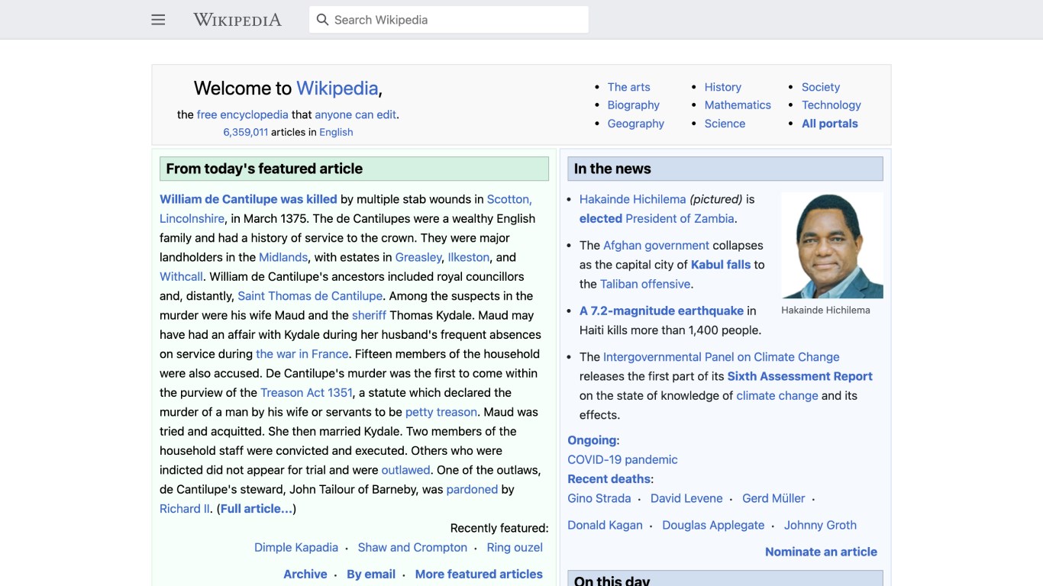Click the sheriff link
This screenshot has height=586, width=1043.
[369, 315]
